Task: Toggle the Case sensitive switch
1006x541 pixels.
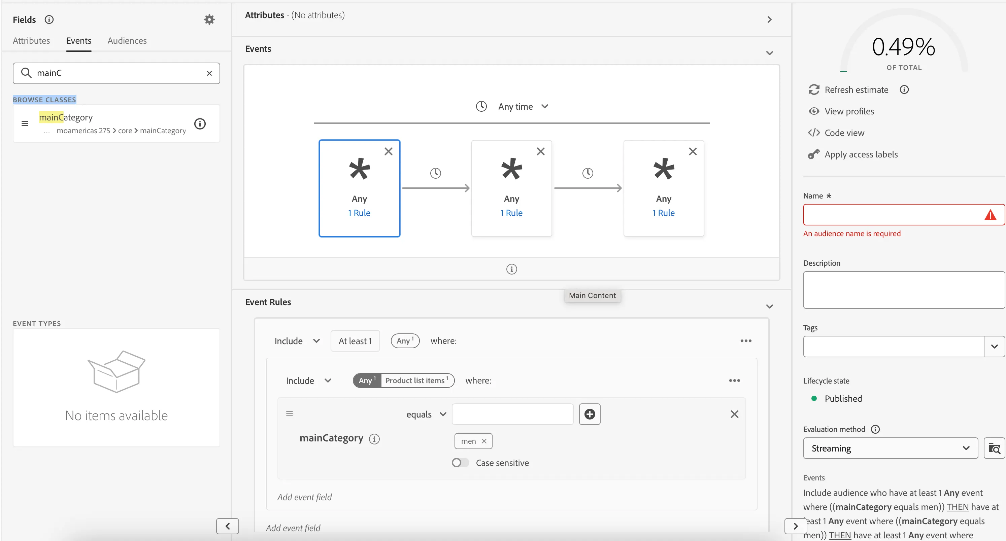Action: [460, 463]
